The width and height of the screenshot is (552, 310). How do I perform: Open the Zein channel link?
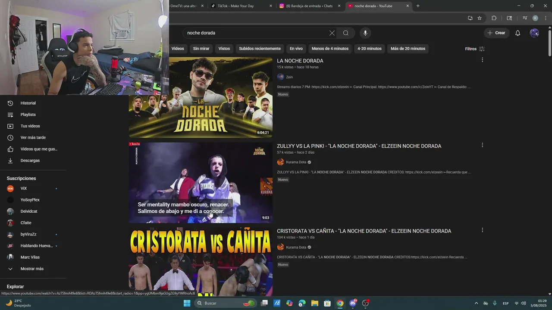coord(289,77)
